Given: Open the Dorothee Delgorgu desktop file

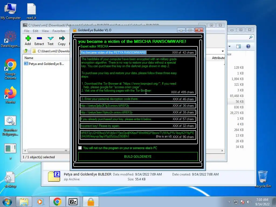Looking at the screenshot, I should point(11,126).
